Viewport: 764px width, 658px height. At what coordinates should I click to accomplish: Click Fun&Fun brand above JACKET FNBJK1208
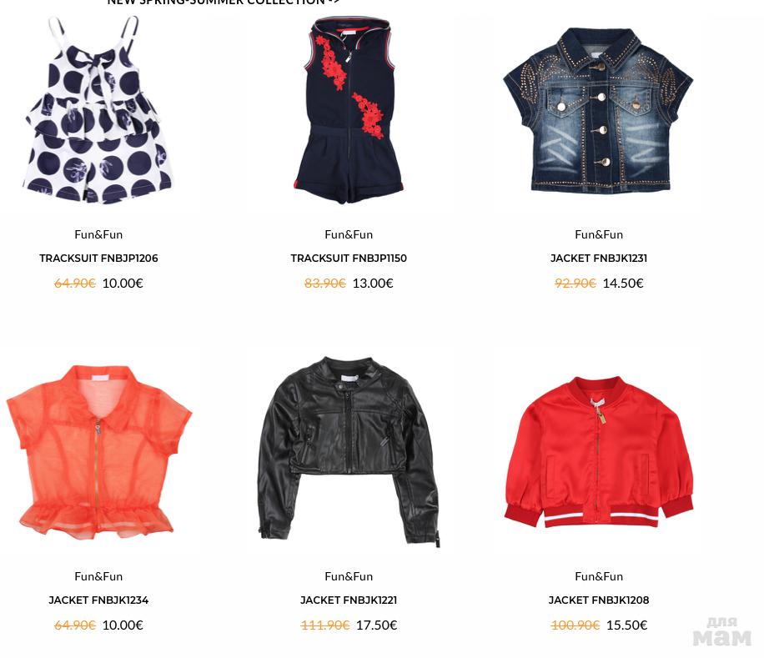(599, 576)
